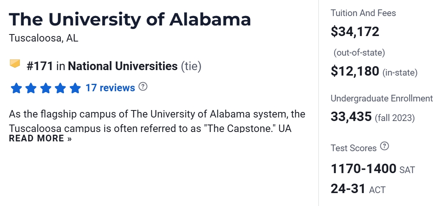Follow the National Universities ranking link
This screenshot has width=440, height=206.
coord(123,66)
